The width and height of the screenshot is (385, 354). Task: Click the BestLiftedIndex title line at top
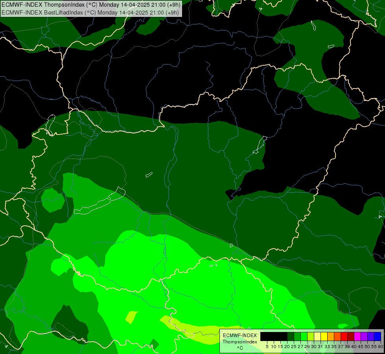(90, 12)
